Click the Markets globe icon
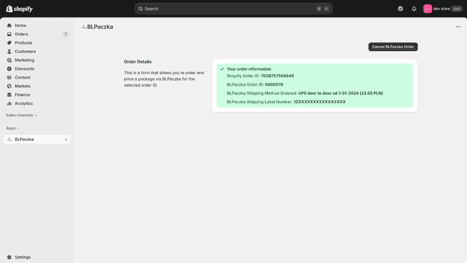 9,86
